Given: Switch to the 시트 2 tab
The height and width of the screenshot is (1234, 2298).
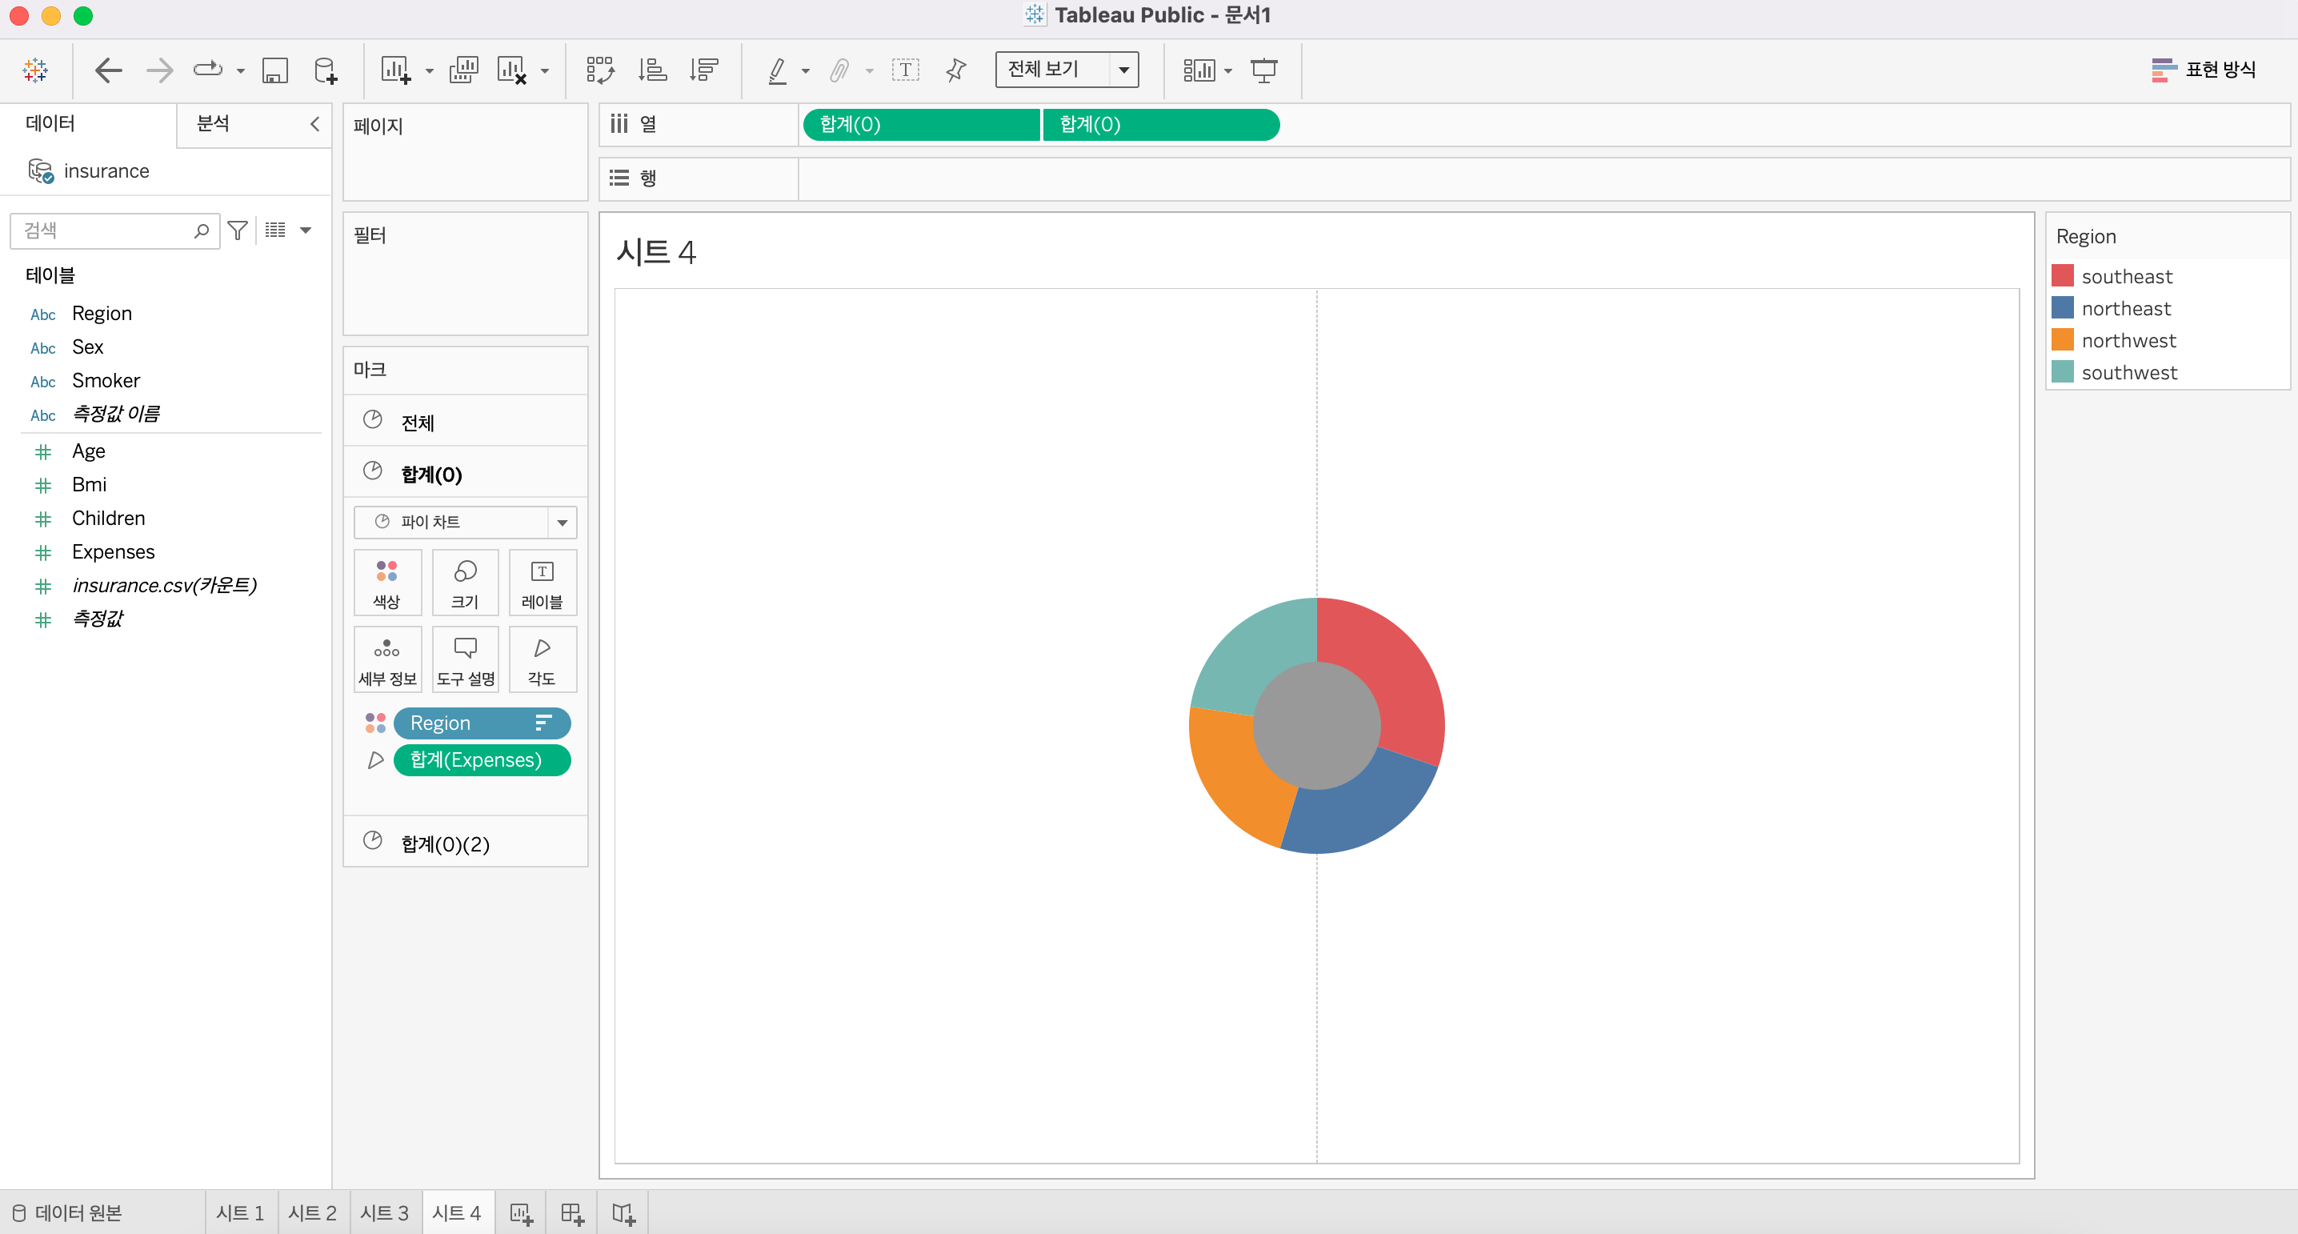Looking at the screenshot, I should (312, 1212).
